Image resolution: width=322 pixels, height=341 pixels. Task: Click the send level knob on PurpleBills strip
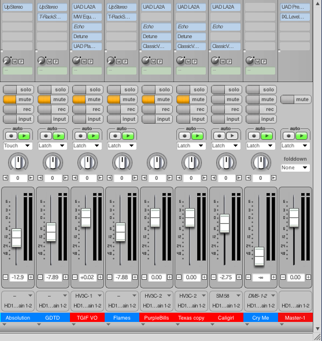(146, 61)
